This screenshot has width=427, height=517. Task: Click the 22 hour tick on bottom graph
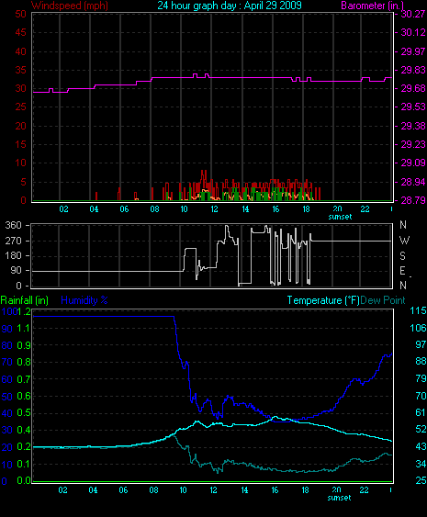pyautogui.click(x=364, y=490)
